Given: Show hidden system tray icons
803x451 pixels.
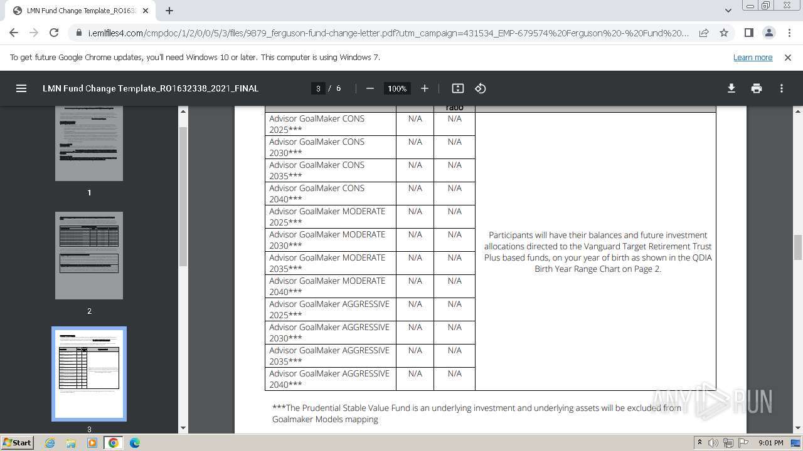Looking at the screenshot, I should tap(699, 443).
